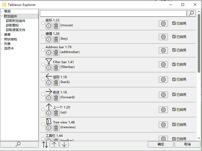Trash the filterbar add-on

(56, 67)
